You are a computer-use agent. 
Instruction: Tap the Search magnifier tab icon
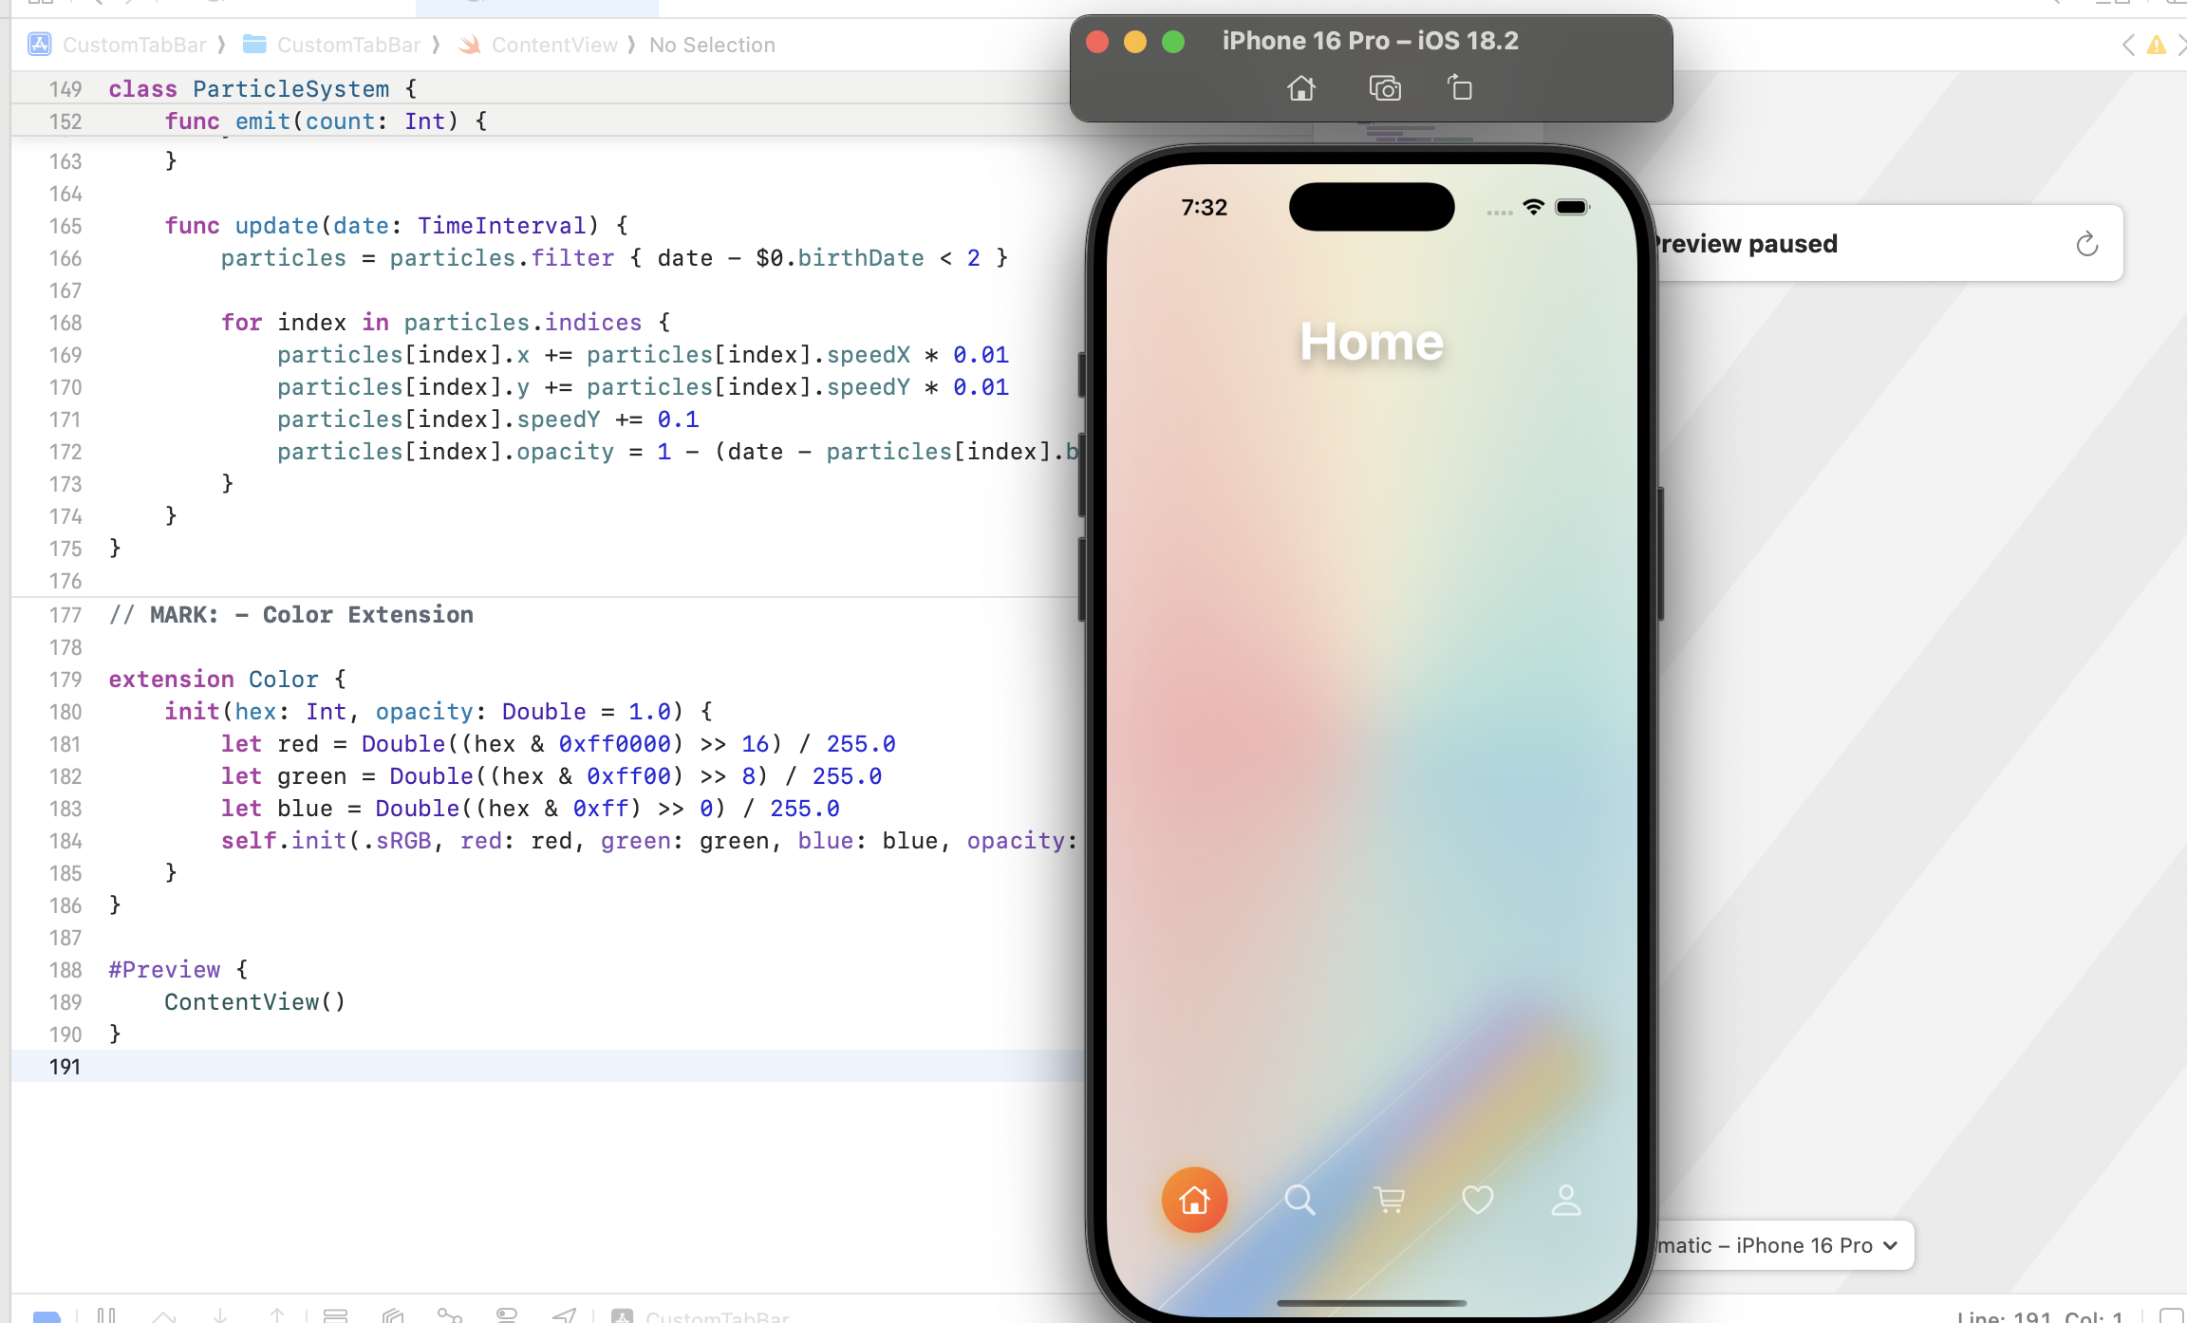coord(1299,1200)
